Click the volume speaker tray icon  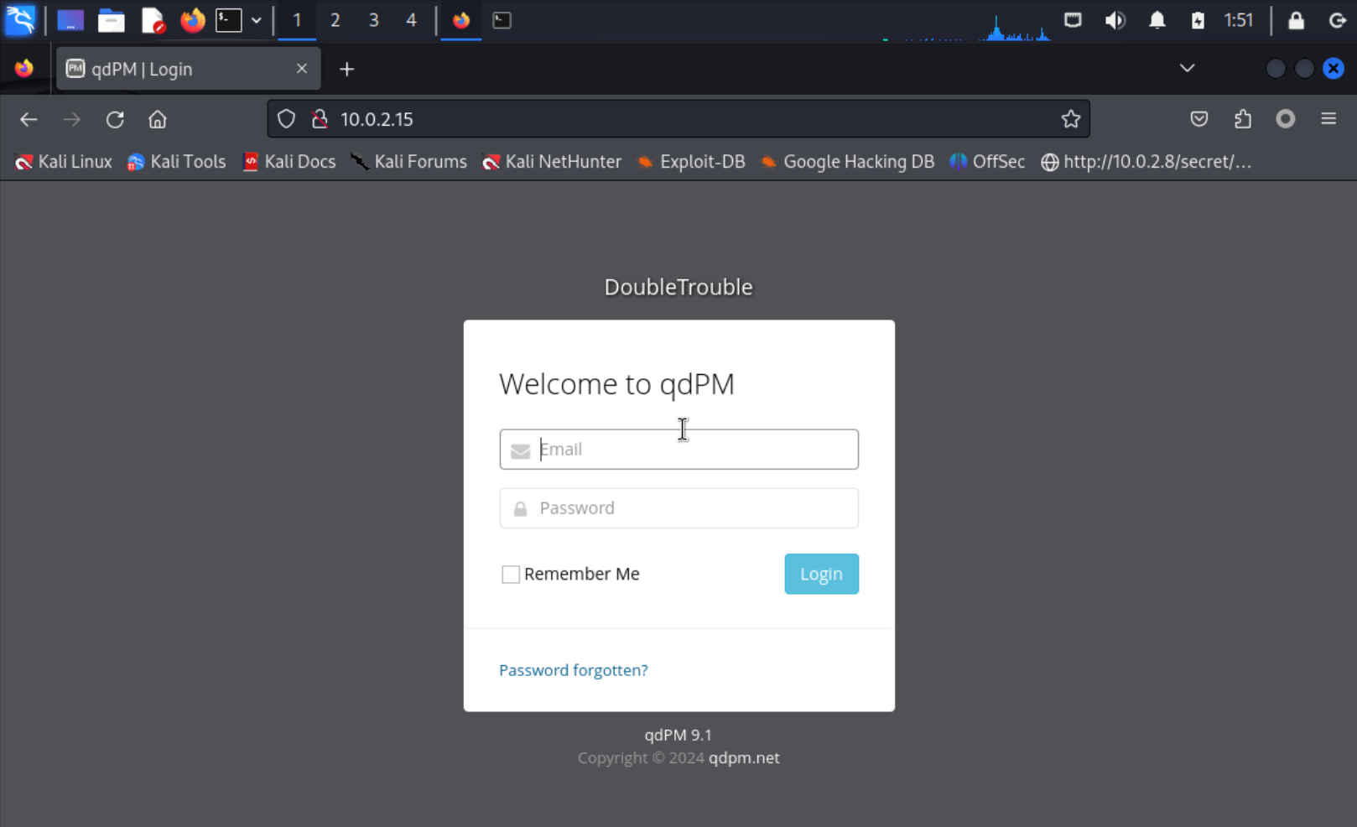pyautogui.click(x=1115, y=19)
